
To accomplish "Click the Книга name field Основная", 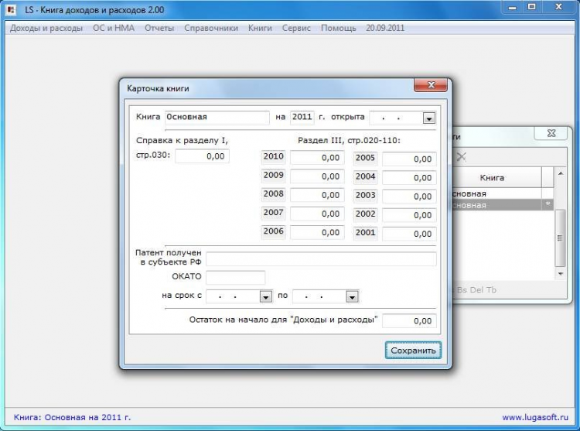I will point(217,118).
